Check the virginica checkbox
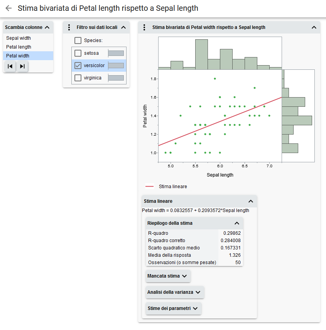326x330 pixels. tap(78, 78)
